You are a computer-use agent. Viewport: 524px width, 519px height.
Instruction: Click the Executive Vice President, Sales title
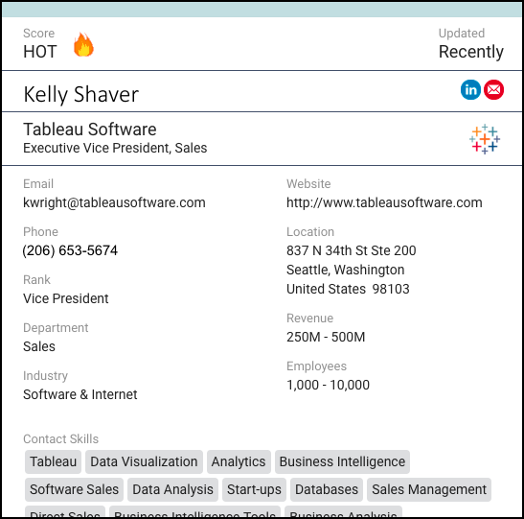[115, 148]
